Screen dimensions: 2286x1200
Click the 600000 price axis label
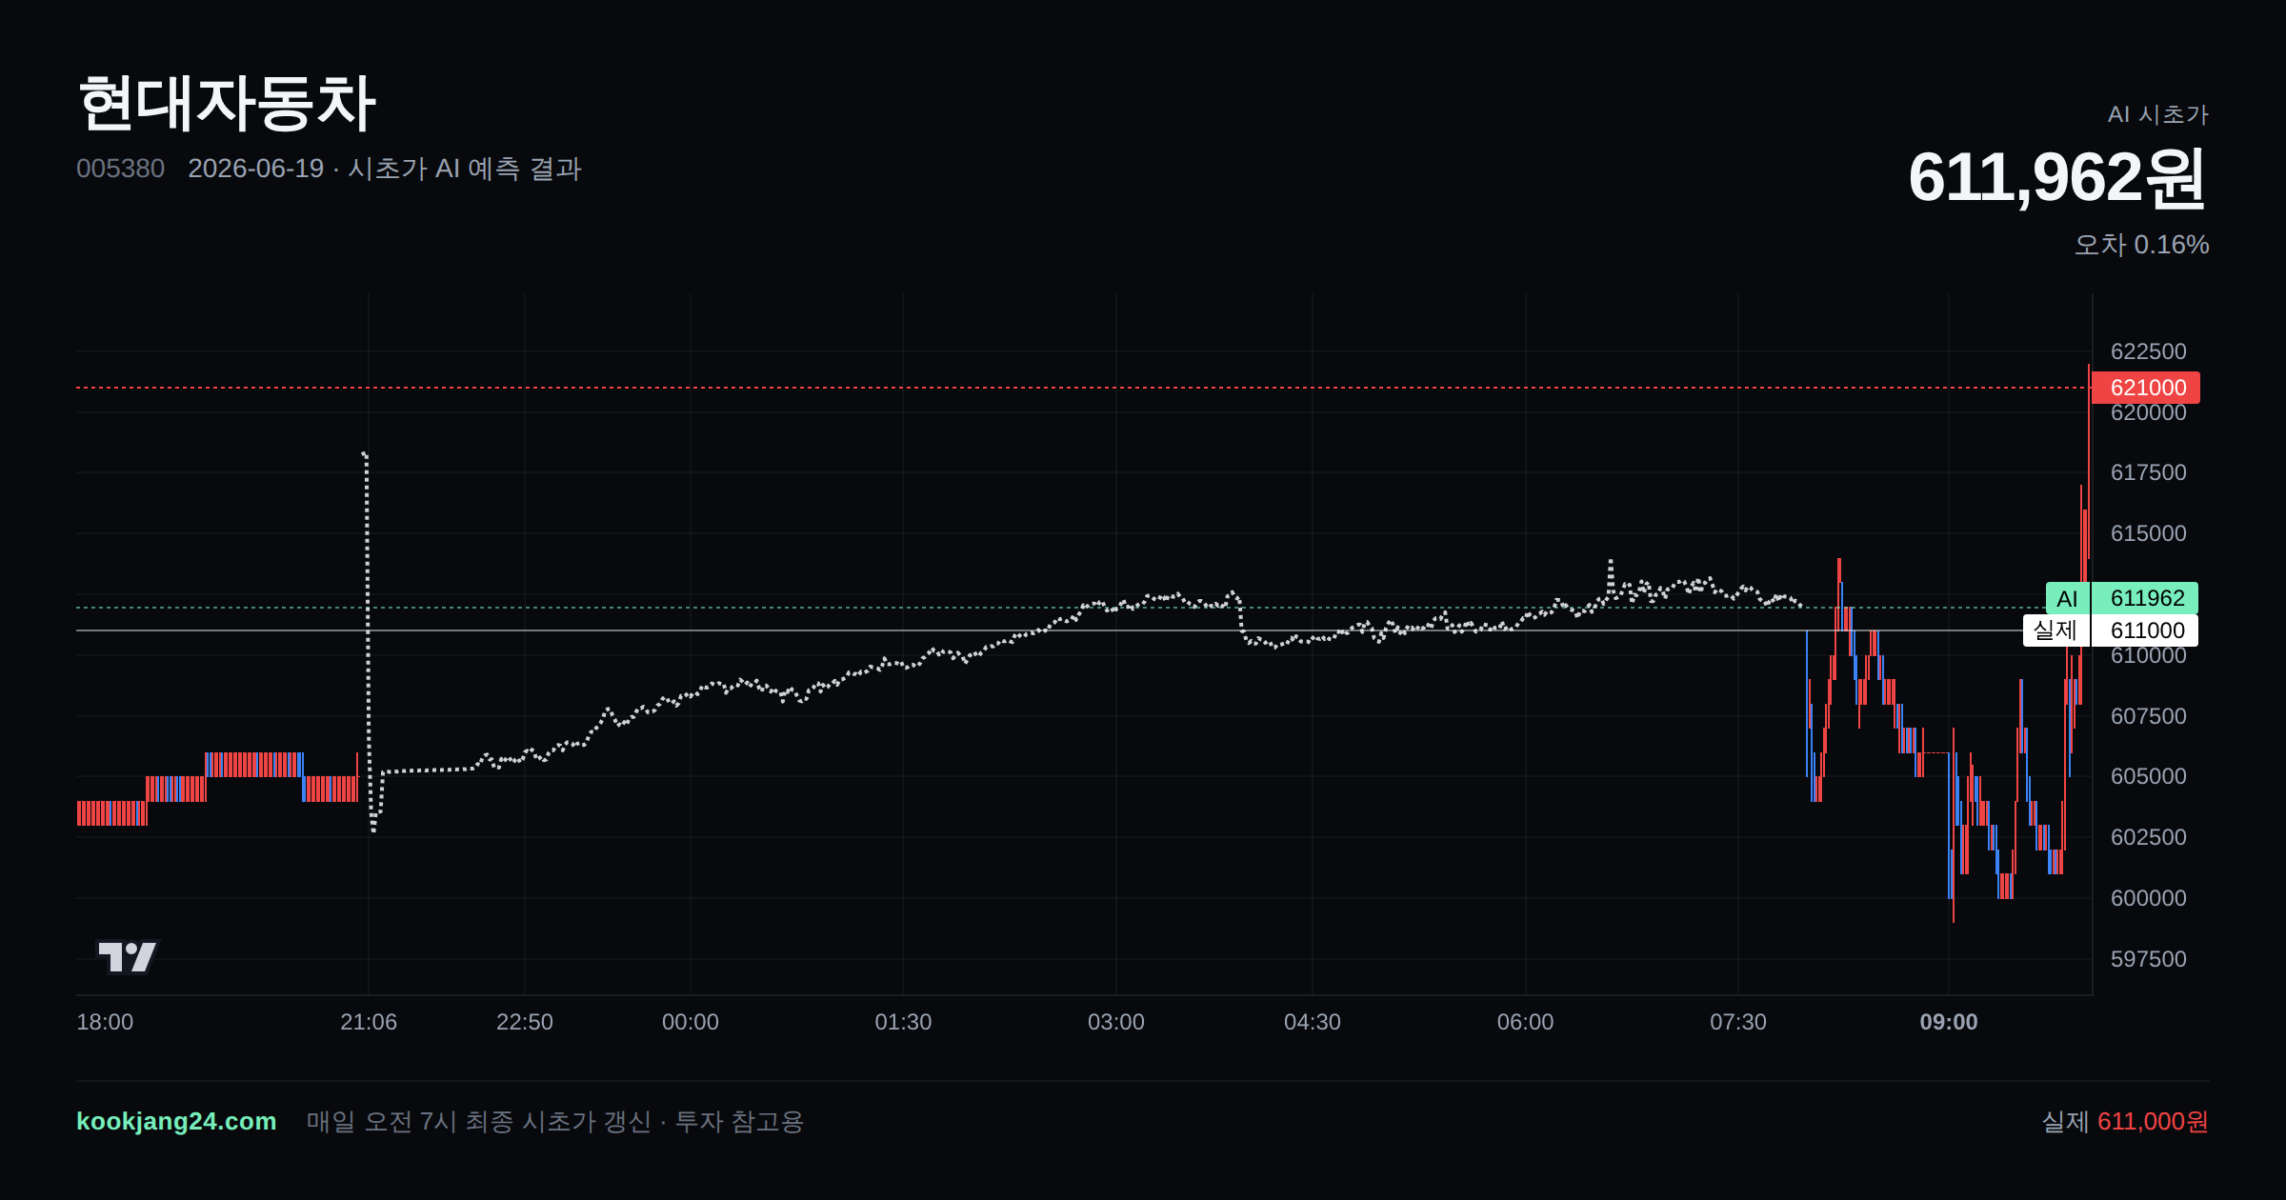pyautogui.click(x=2149, y=898)
